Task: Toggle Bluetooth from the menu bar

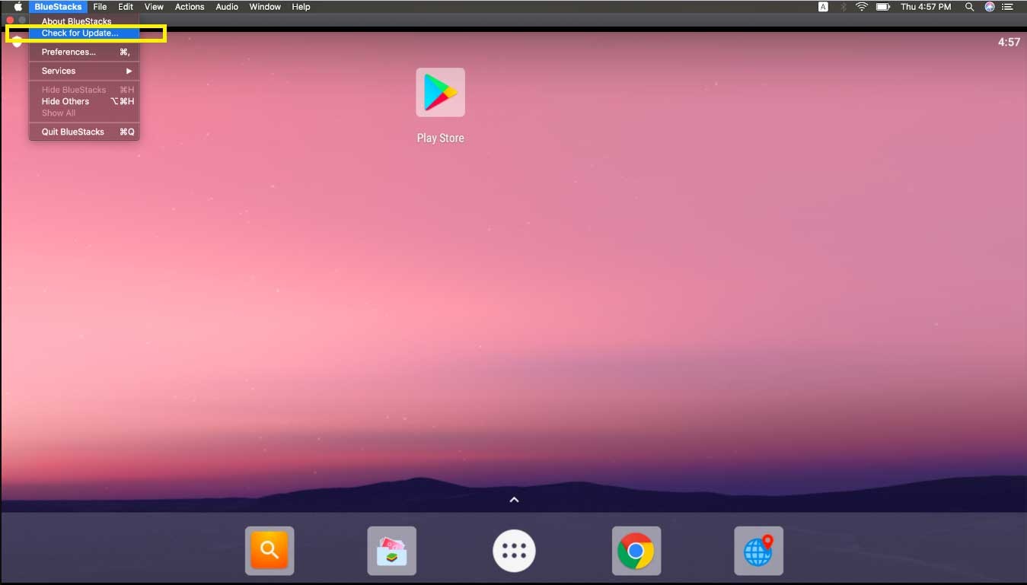Action: (843, 6)
